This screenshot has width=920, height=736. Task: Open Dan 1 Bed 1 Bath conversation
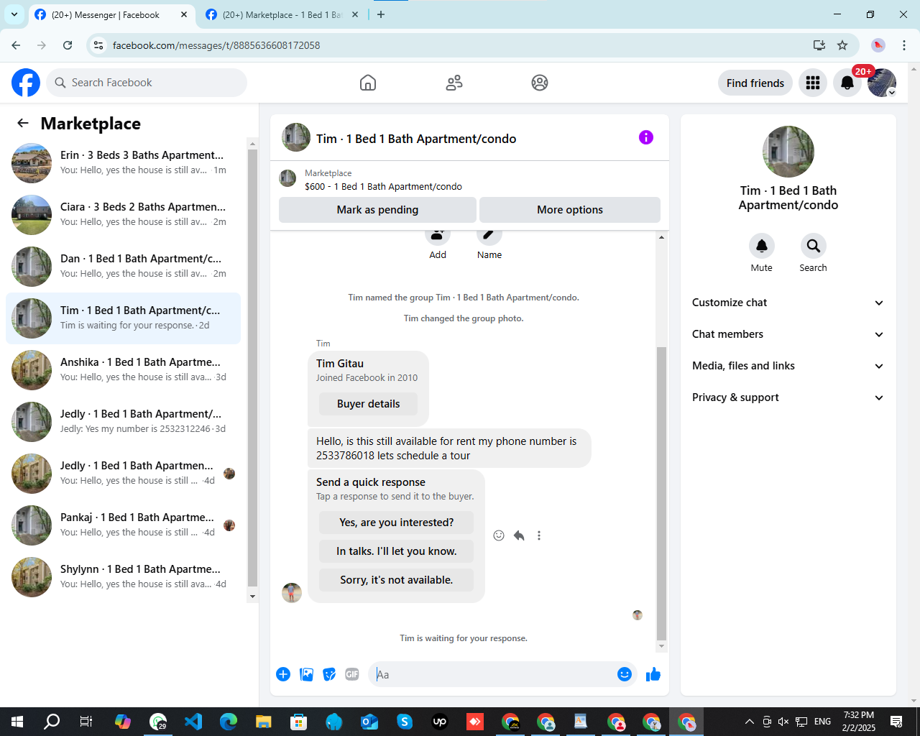(x=124, y=267)
